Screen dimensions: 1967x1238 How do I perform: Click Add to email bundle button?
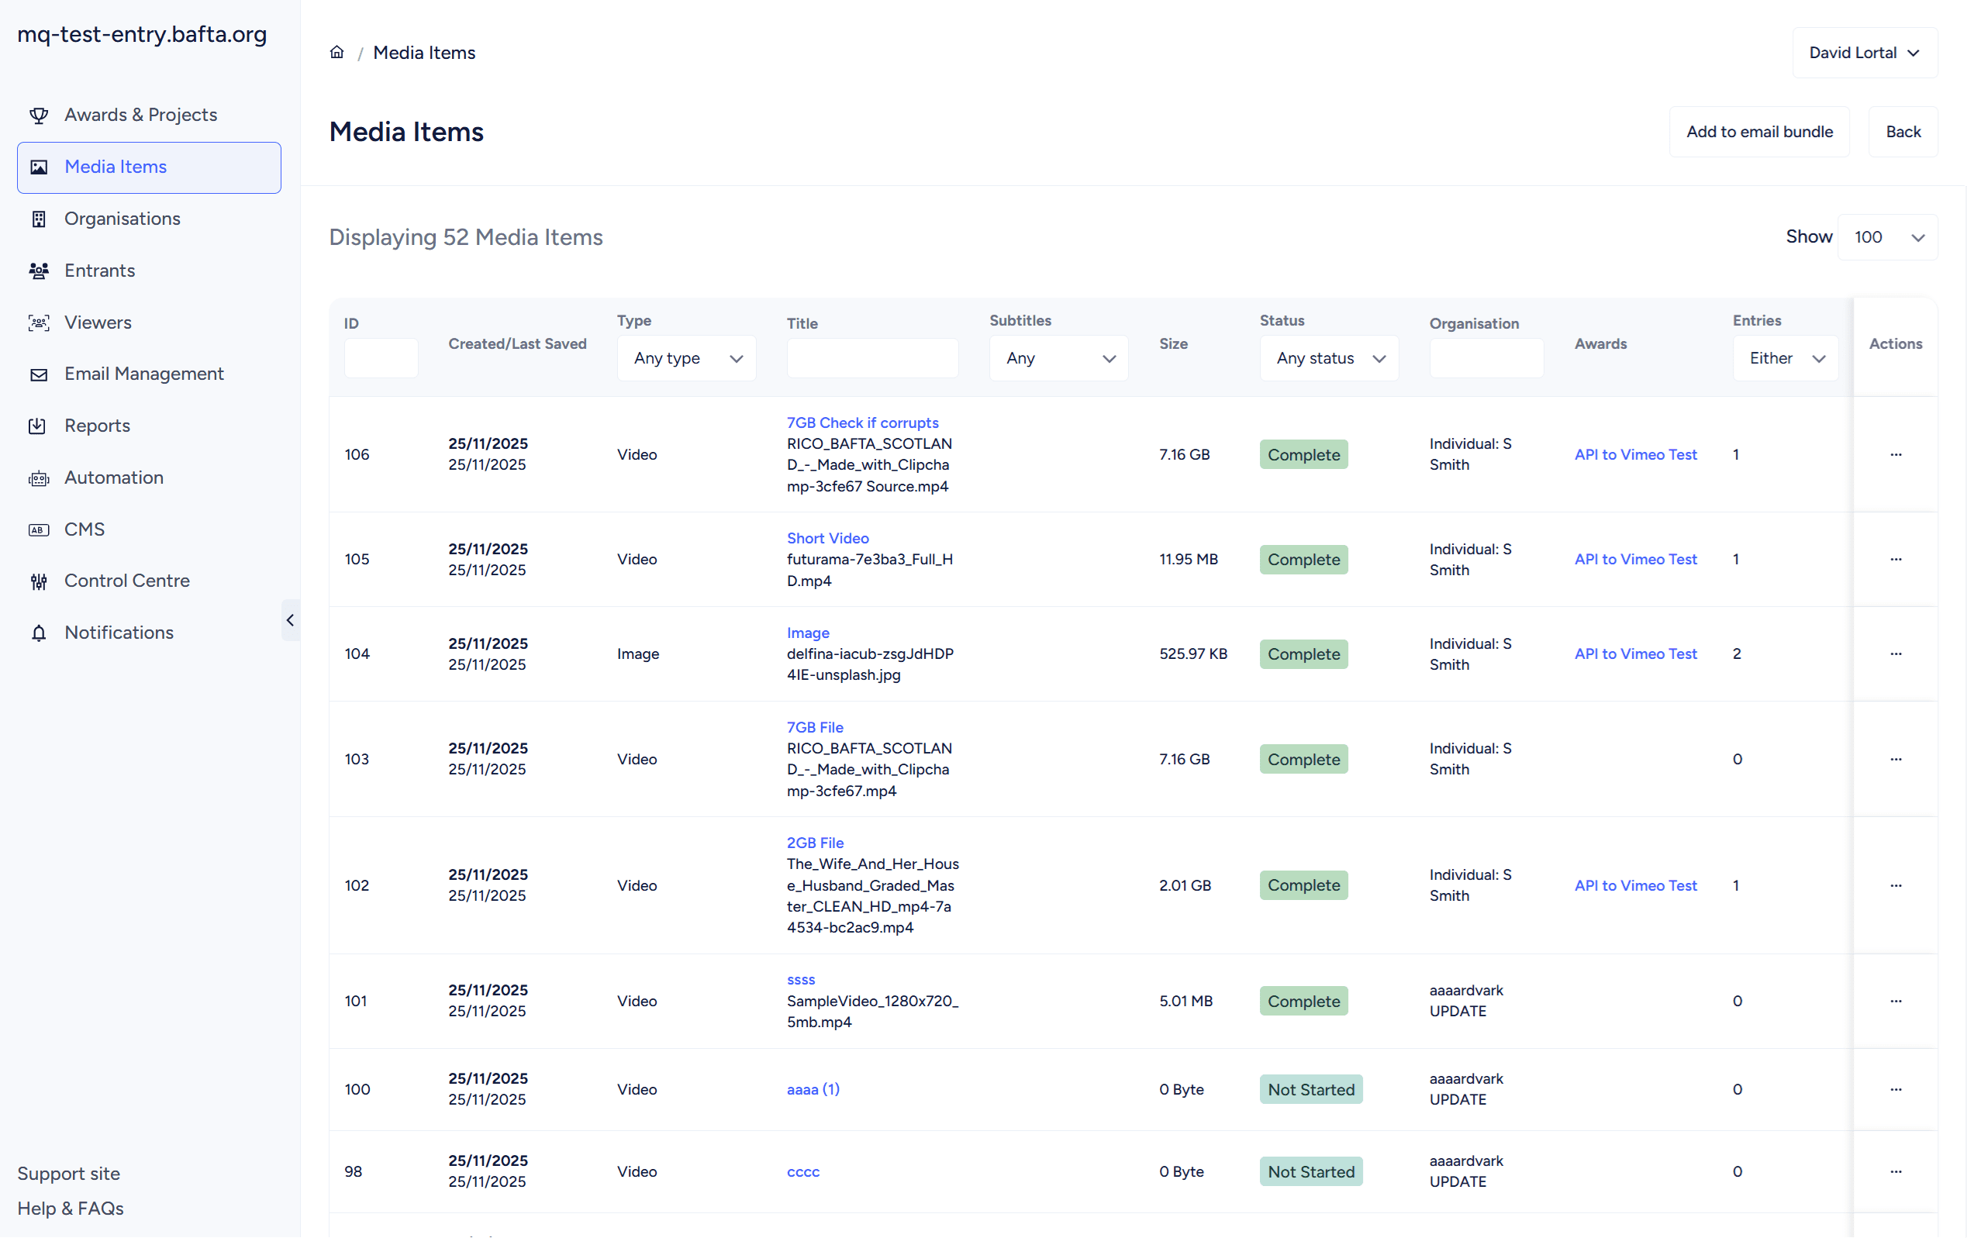pyautogui.click(x=1758, y=132)
